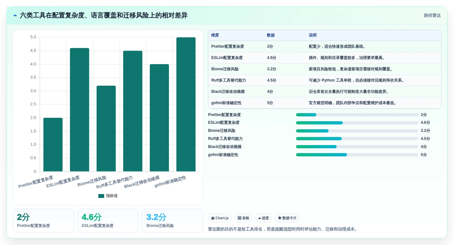This screenshot has height=245, width=454.
Task: Click description 配置少，适合快速形成团队基线。
Action: pos(338,46)
